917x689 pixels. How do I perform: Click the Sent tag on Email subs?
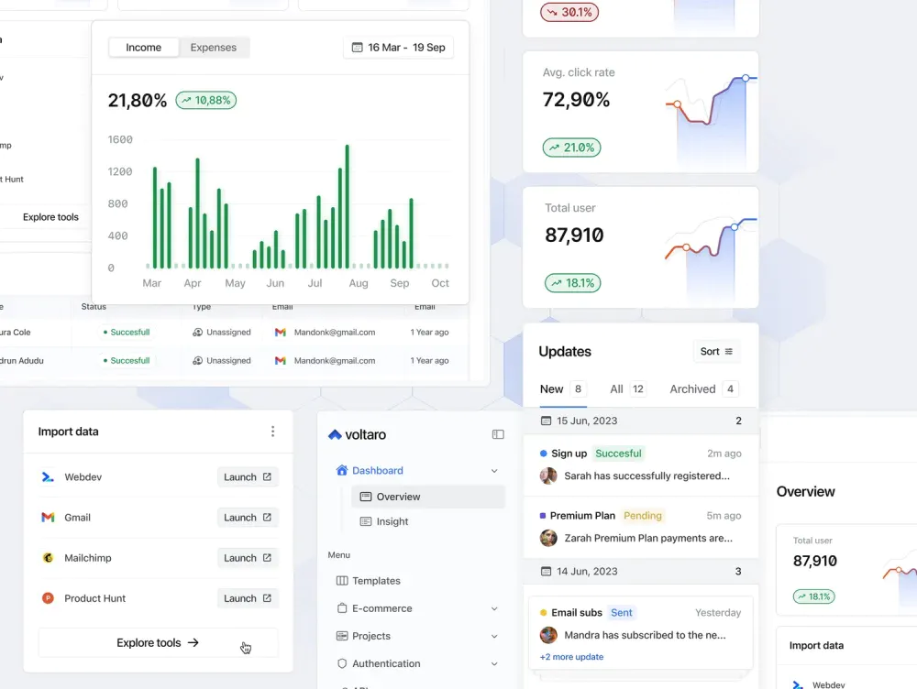tap(621, 612)
